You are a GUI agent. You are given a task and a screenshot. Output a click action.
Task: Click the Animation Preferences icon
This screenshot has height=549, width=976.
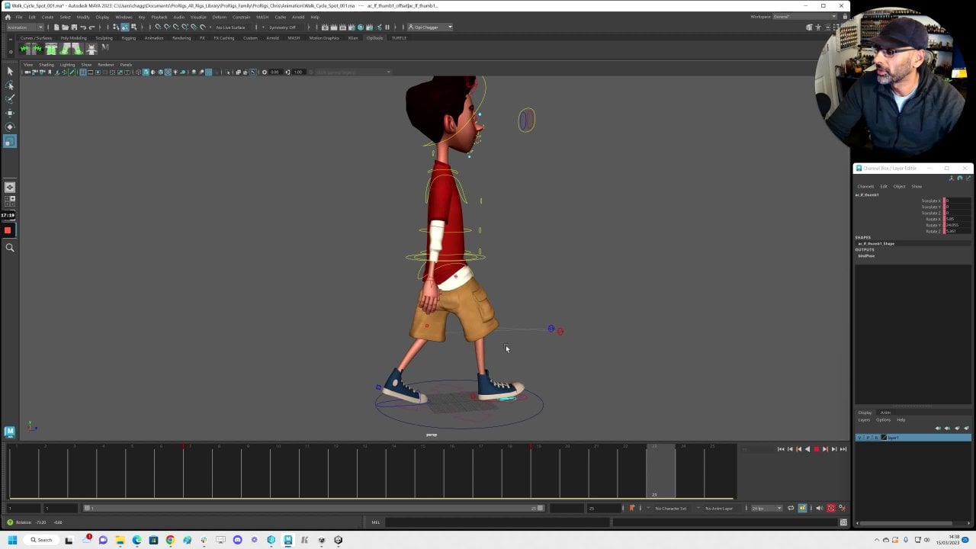point(842,508)
